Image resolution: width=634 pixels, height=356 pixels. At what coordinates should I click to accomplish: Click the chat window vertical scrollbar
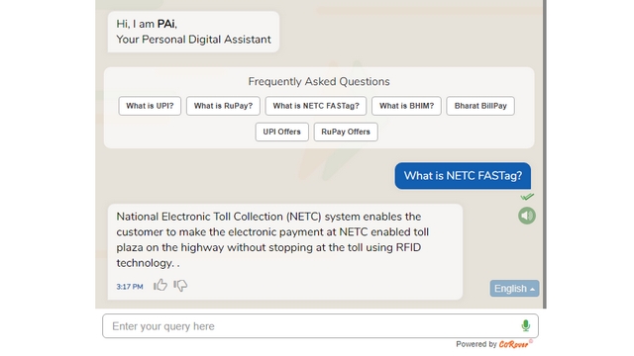pos(545,154)
